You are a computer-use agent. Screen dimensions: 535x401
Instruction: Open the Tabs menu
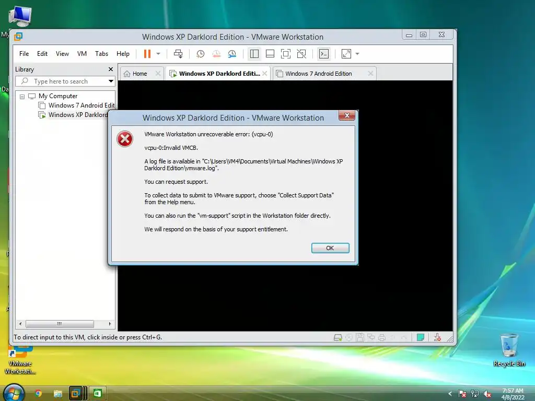click(x=102, y=54)
